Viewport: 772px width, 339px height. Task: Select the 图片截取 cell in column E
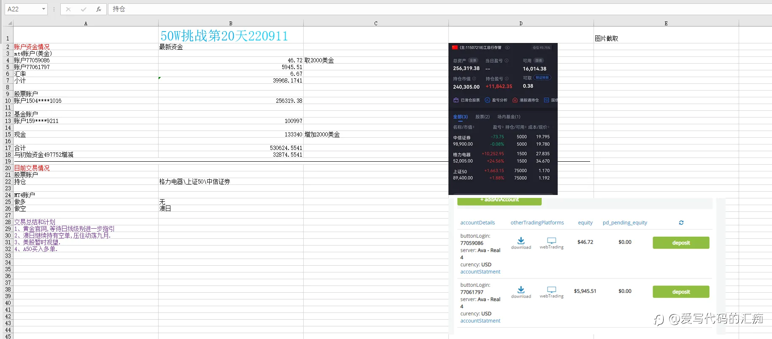[x=666, y=35]
